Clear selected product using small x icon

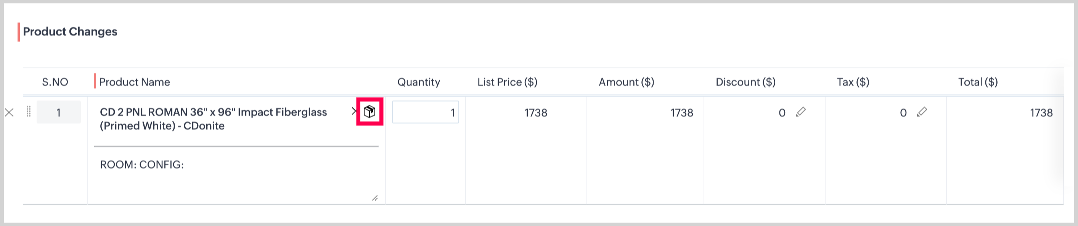click(354, 111)
